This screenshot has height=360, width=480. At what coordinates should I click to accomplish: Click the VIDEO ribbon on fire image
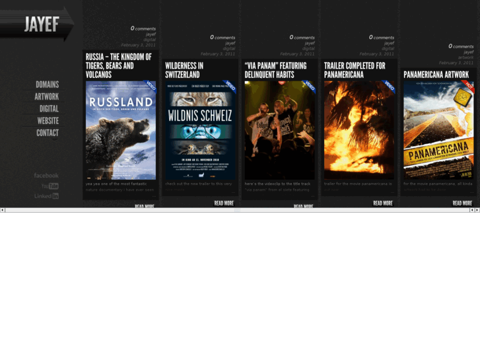[389, 86]
